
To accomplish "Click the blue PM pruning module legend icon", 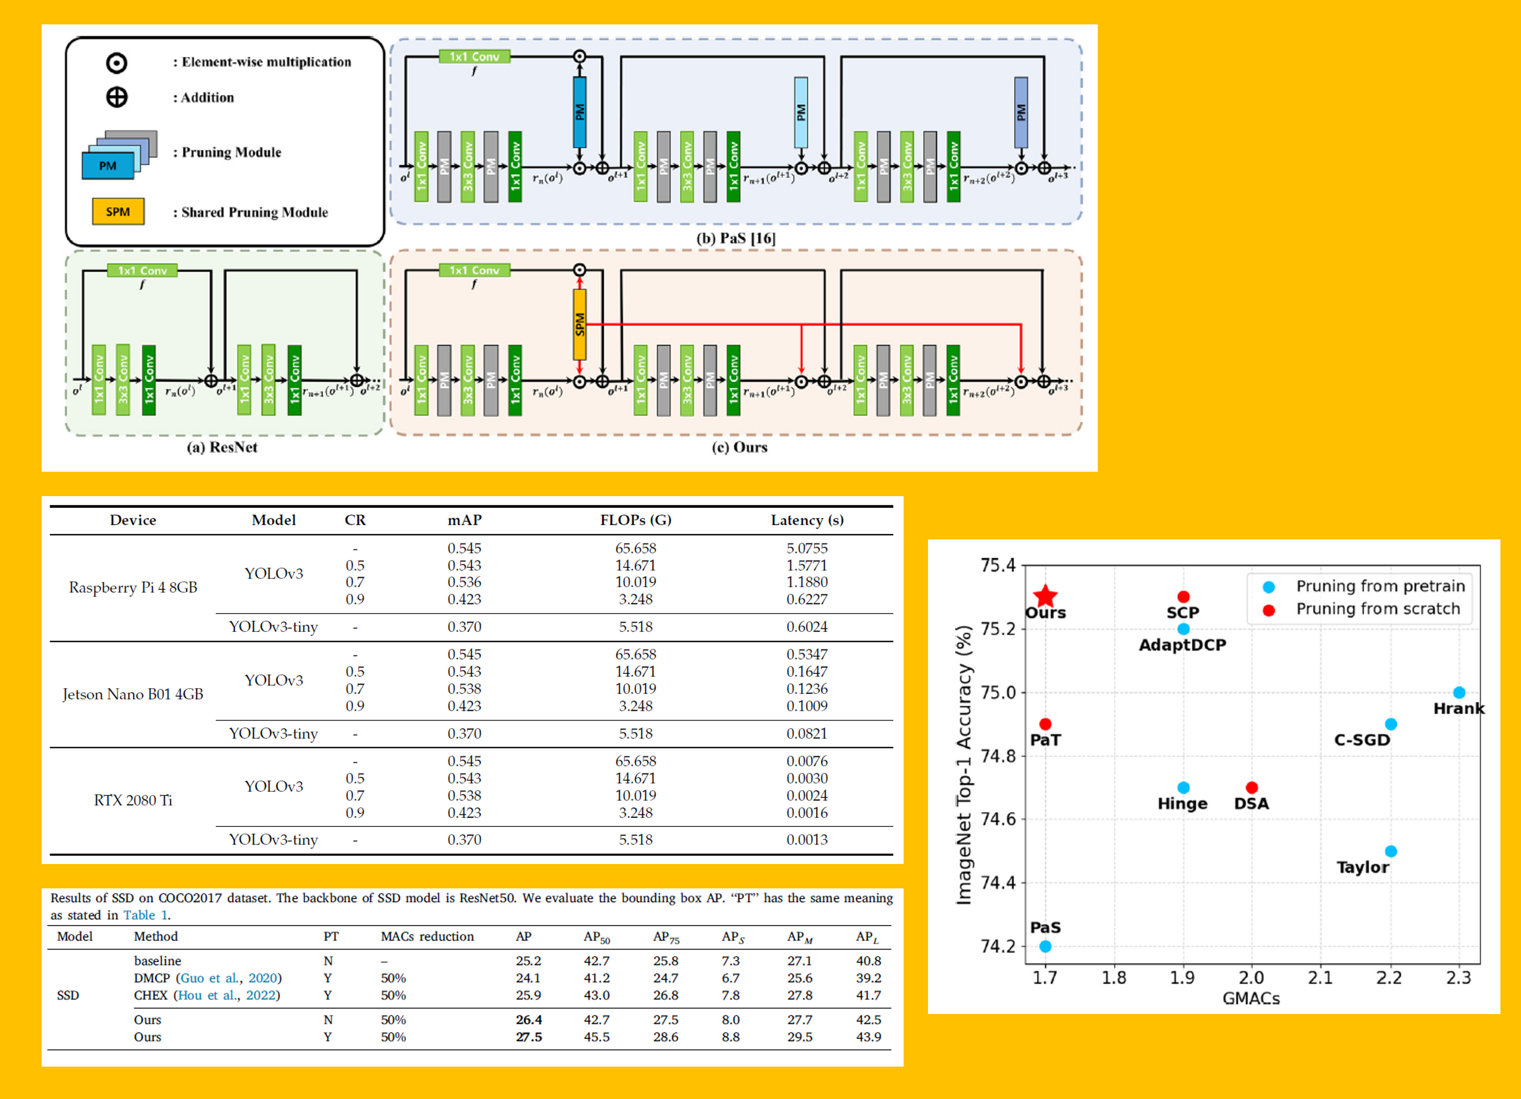I will pyautogui.click(x=107, y=166).
